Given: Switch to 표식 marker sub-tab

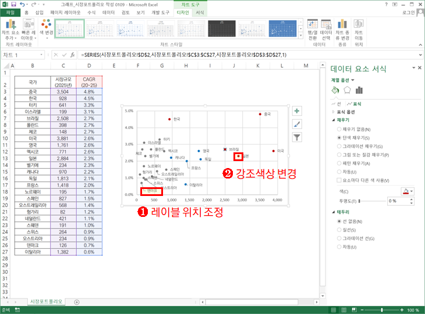Looking at the screenshot, I should pos(354,104).
